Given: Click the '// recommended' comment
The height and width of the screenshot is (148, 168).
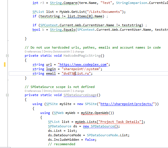Looking at the screenshot, I should tap(61, 144).
